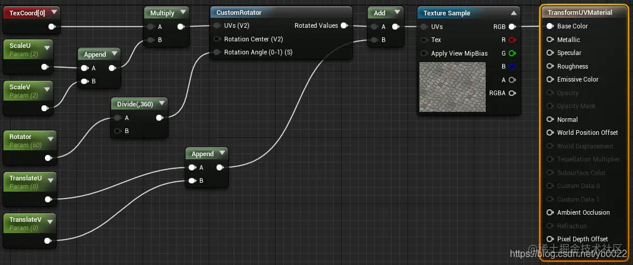Expand the TexCoord[0] node dropdown arrow

[x=54, y=12]
